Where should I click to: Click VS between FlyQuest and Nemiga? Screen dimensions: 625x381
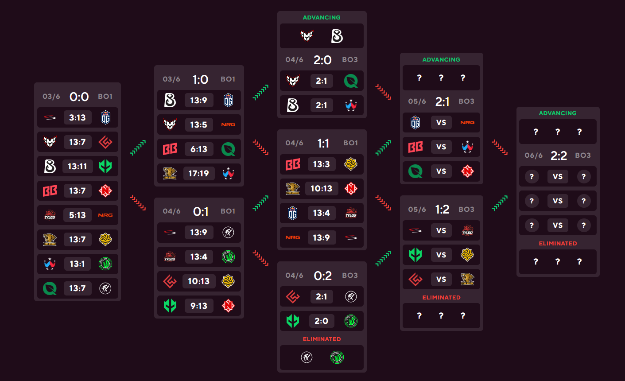(441, 171)
